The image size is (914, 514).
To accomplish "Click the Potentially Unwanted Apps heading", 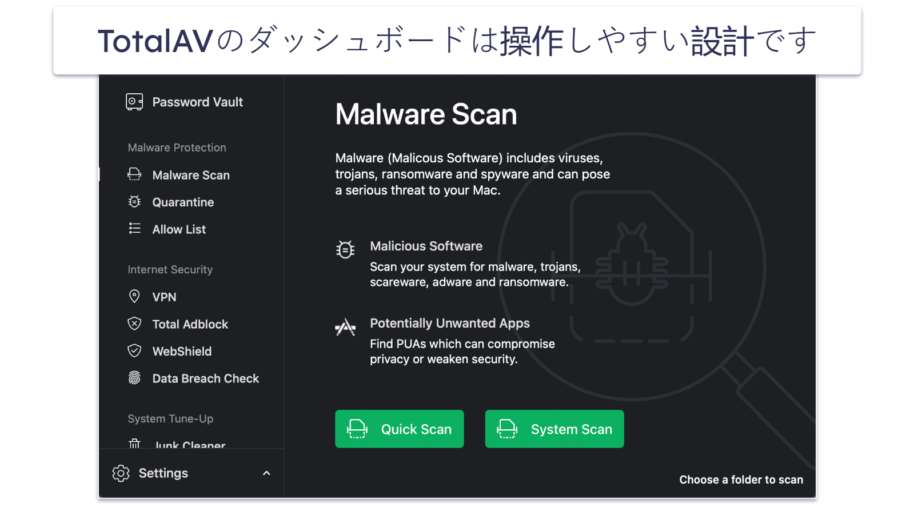I will 450,324.
